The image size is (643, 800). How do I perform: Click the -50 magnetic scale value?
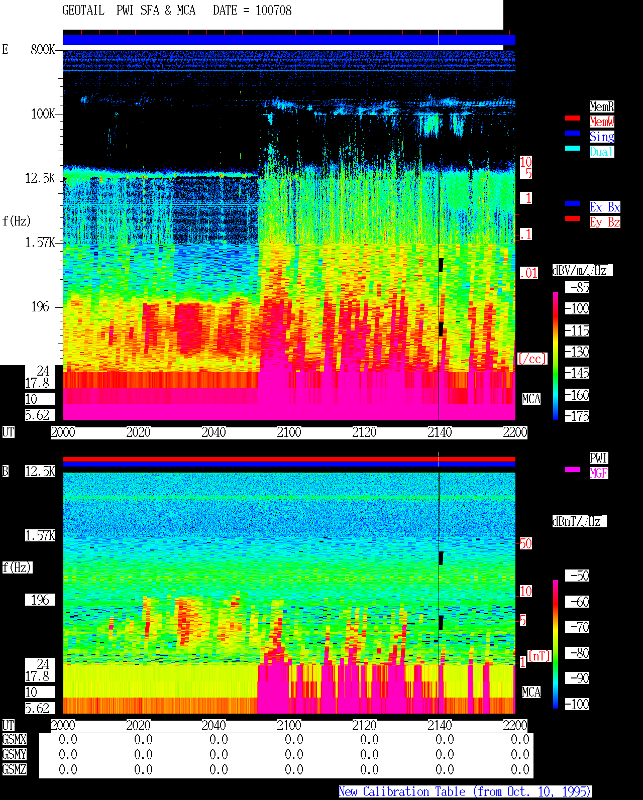coord(578,576)
